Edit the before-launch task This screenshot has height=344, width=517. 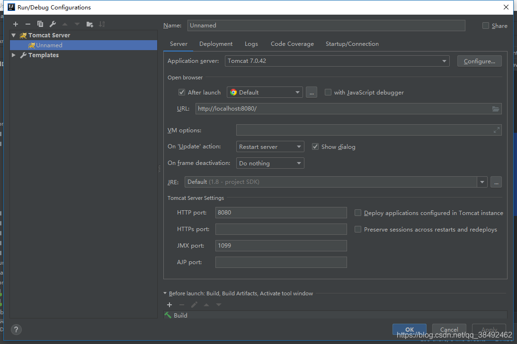[194, 305]
